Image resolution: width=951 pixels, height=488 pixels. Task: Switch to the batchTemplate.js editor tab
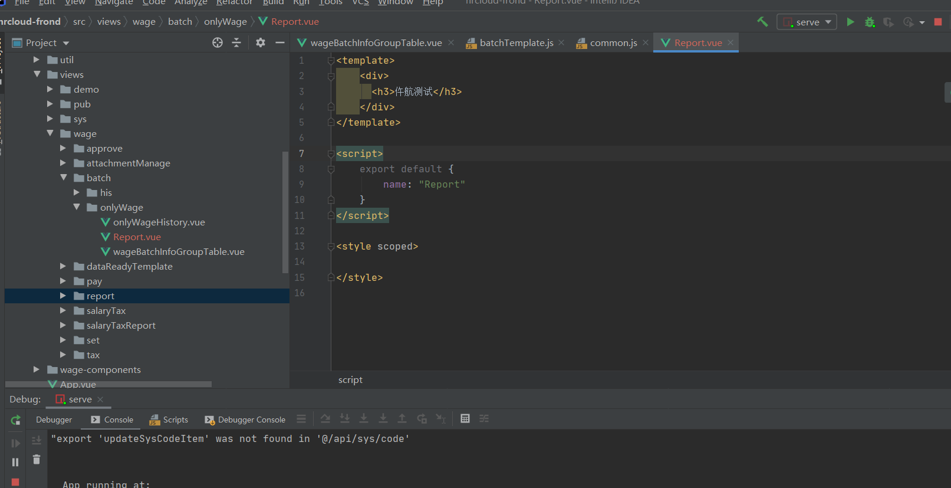[x=516, y=42]
